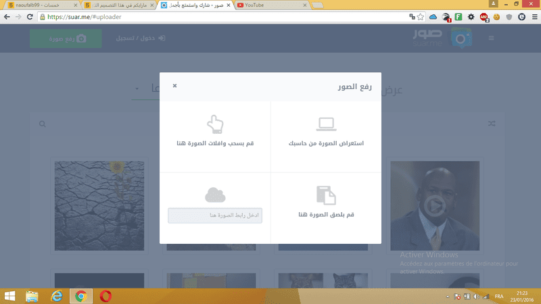Open login / register link
541x304 pixels.
(x=141, y=39)
